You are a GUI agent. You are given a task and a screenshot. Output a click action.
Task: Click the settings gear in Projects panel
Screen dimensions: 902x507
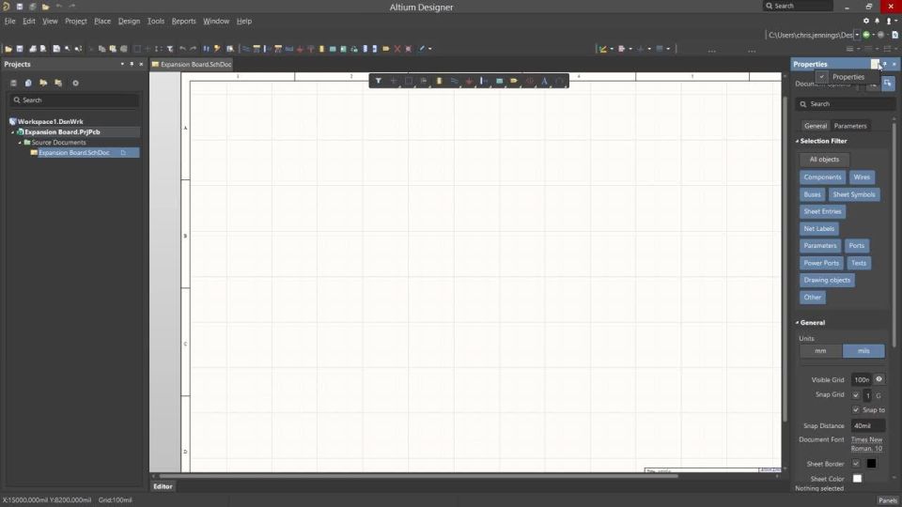click(75, 83)
